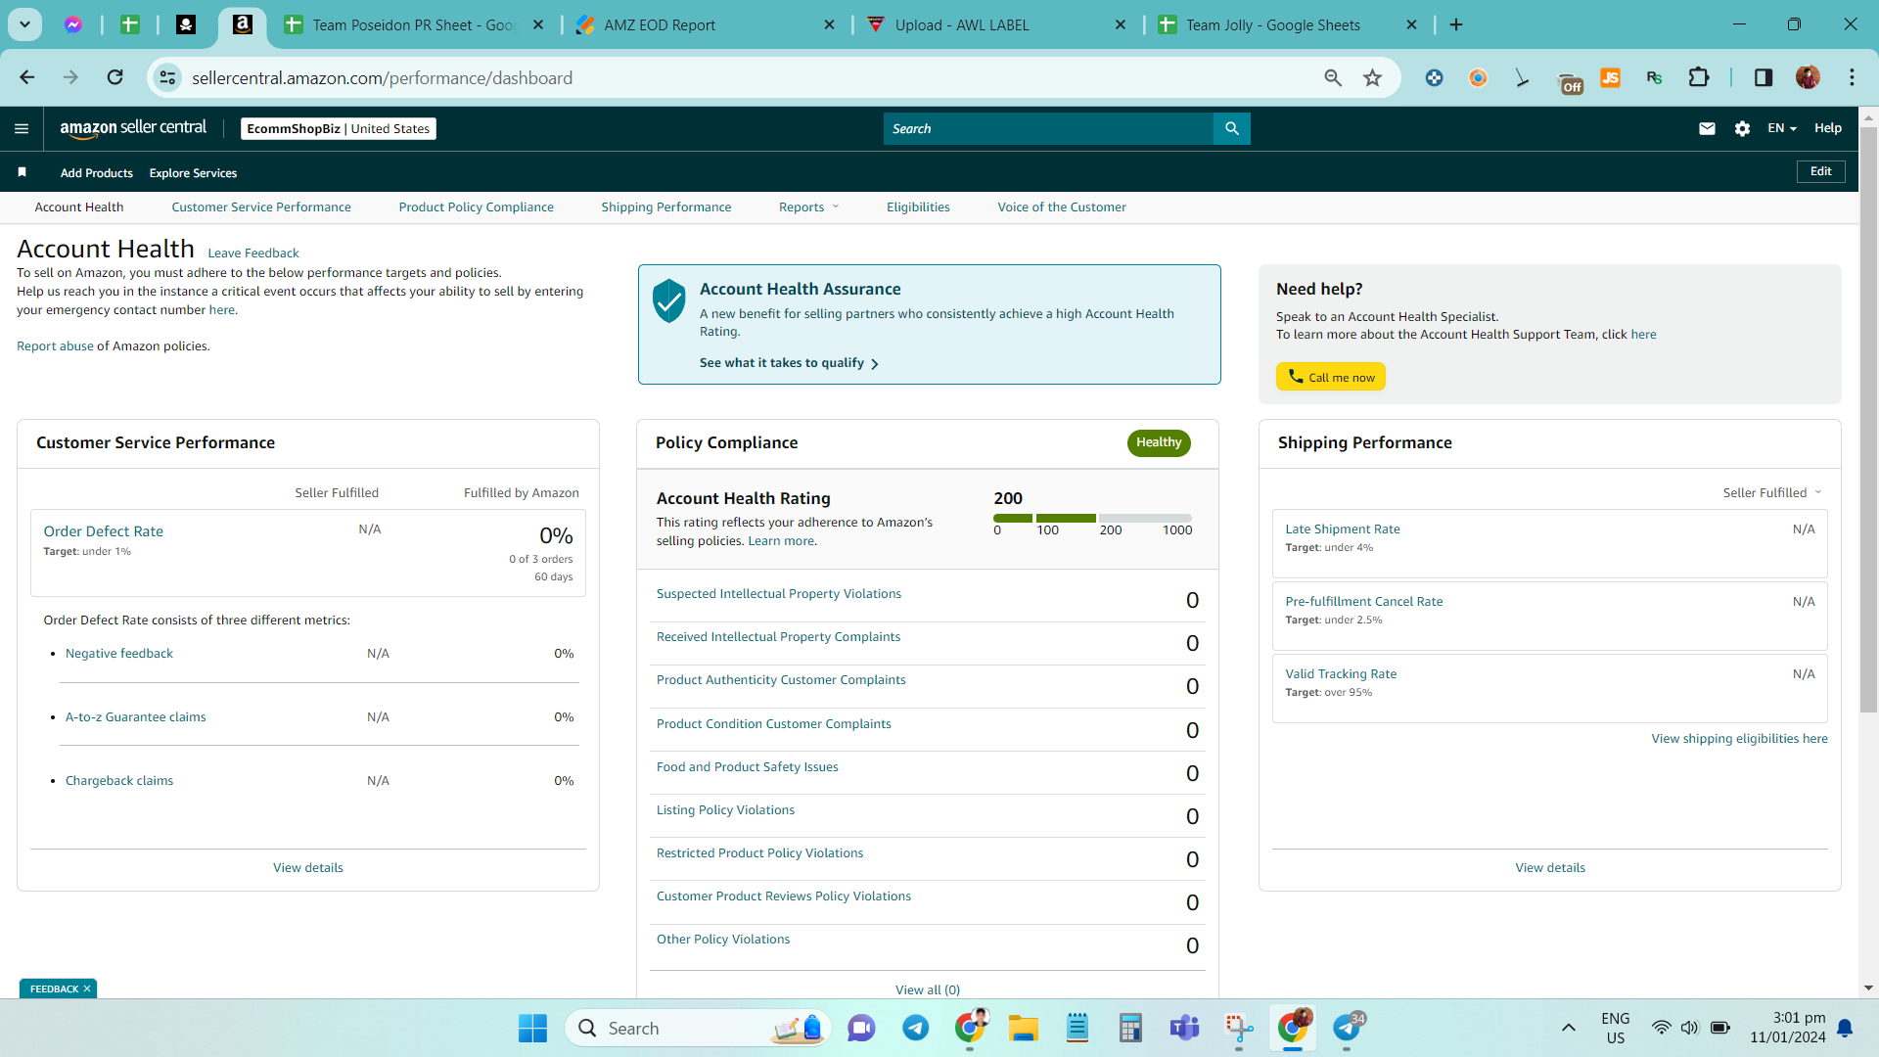Image resolution: width=1879 pixels, height=1057 pixels.
Task: Click the Call me now button
Action: click(x=1330, y=377)
